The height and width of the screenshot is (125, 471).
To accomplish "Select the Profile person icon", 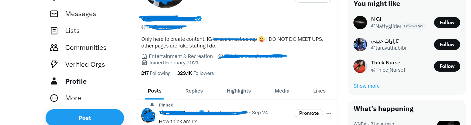I will click(x=54, y=81).
